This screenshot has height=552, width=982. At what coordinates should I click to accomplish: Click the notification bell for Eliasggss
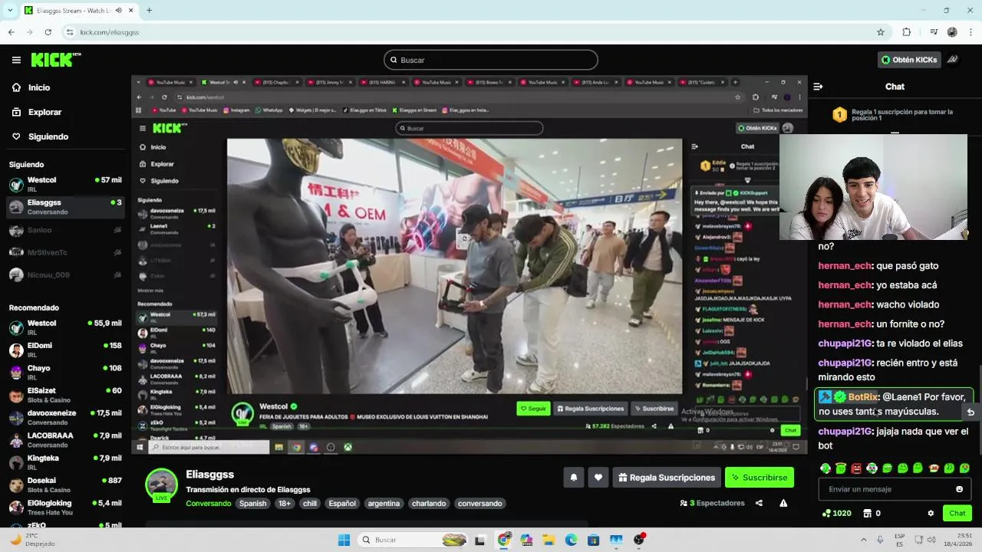click(x=573, y=478)
